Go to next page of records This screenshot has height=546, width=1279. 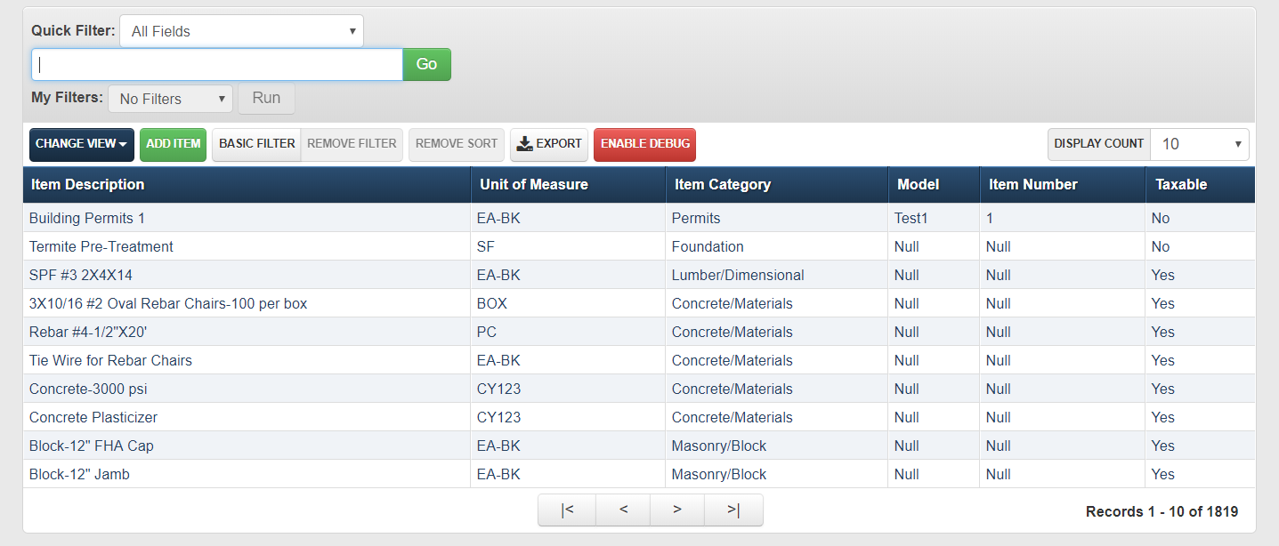(x=677, y=510)
